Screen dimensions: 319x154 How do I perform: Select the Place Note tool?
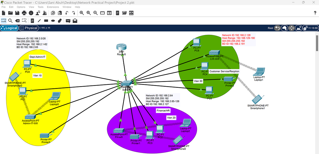[32, 20]
